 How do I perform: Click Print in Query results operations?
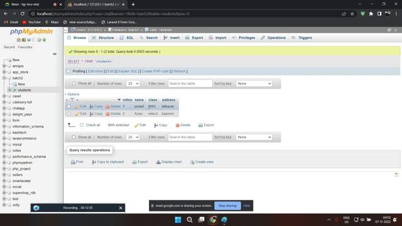(x=77, y=162)
